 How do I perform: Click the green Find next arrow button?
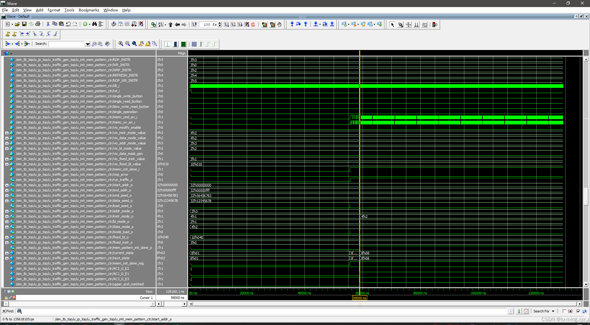519,311
